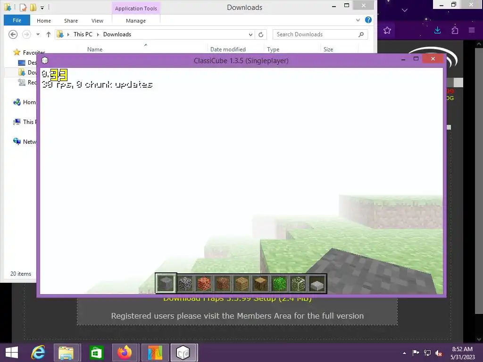Select the dirt block in the hotbar
The height and width of the screenshot is (362, 483).
click(223, 283)
